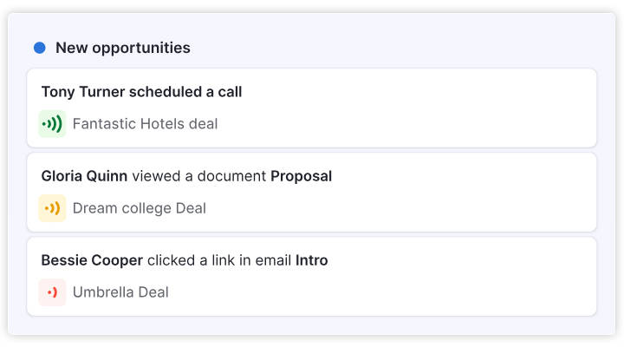
Task: Select the Dream college Deal link
Action: 140,208
